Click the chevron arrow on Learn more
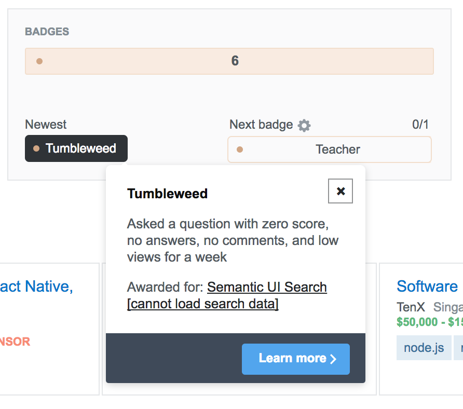Screen dimensions: 463x409 tap(333, 359)
